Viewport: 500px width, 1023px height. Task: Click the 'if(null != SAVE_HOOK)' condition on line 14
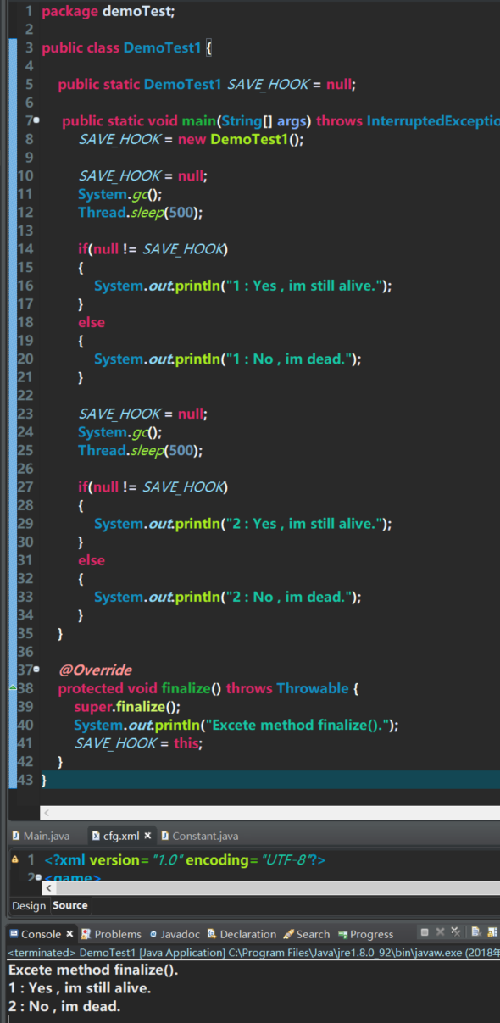[x=153, y=249]
